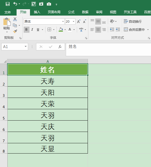Switch to the 页面布局 tab
Viewport: 151px width, 167px height.
coord(54,12)
